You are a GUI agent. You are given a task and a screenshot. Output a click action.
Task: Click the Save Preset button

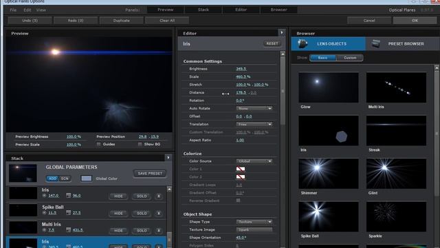[x=150, y=174]
